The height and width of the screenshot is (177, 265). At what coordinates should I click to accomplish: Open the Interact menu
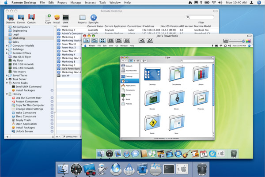[90, 3]
